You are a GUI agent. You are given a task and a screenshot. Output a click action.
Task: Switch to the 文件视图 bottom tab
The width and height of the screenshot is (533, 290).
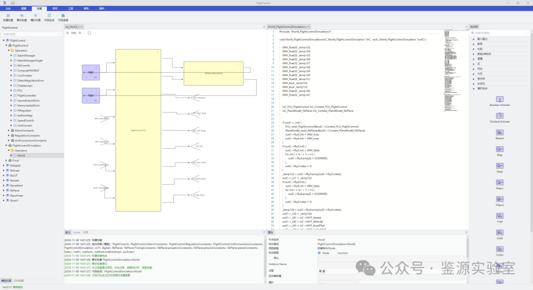point(19,281)
